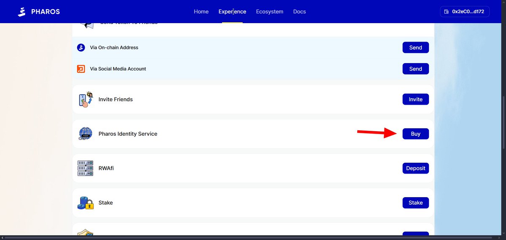Click the Social Media Account orange icon
Image resolution: width=506 pixels, height=240 pixels.
click(81, 69)
